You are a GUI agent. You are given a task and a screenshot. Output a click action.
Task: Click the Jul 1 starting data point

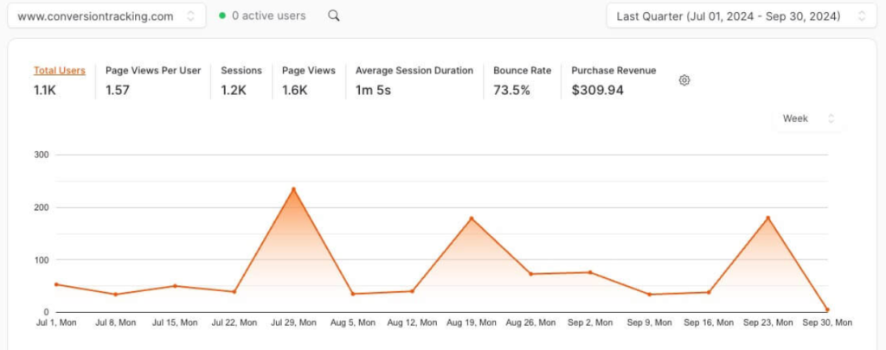point(56,284)
